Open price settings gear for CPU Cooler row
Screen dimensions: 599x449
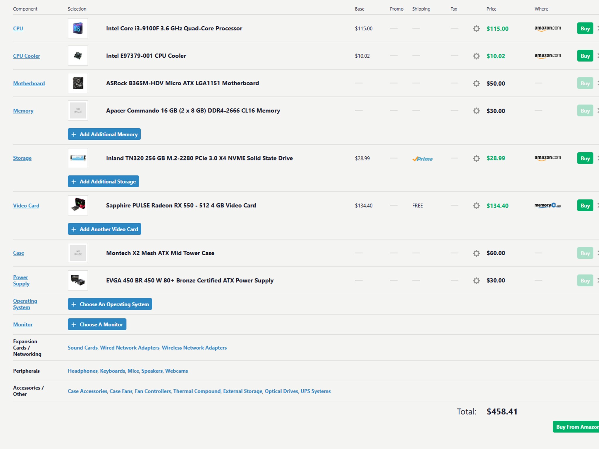coord(476,56)
